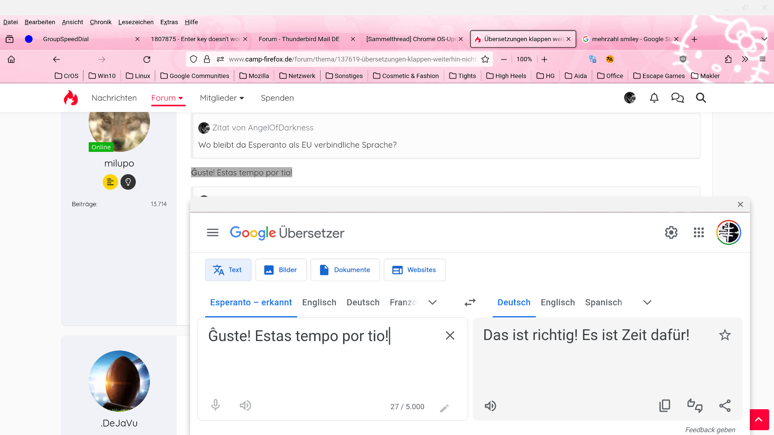The image size is (774, 435).
Task: Open Google apps grid
Action: coord(699,232)
